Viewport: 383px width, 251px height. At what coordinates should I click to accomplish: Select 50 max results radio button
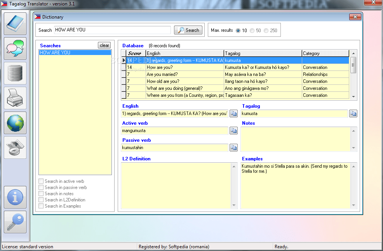[x=252, y=31]
